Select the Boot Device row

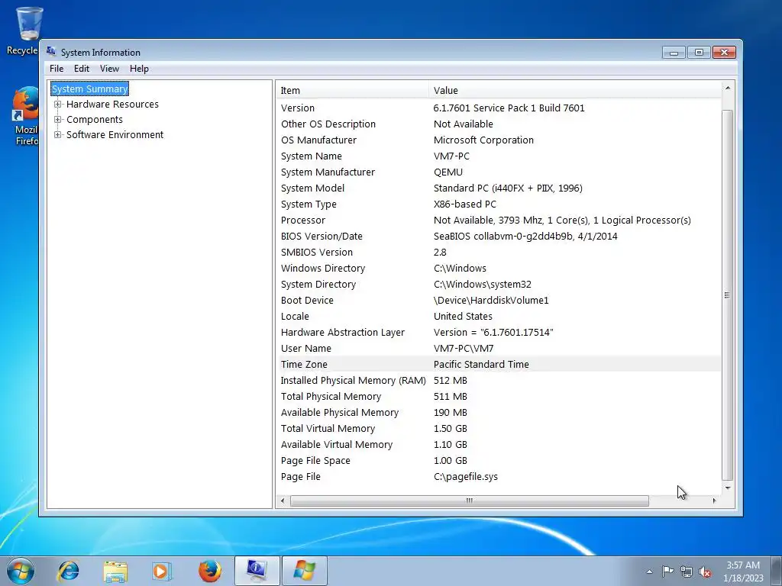point(499,300)
